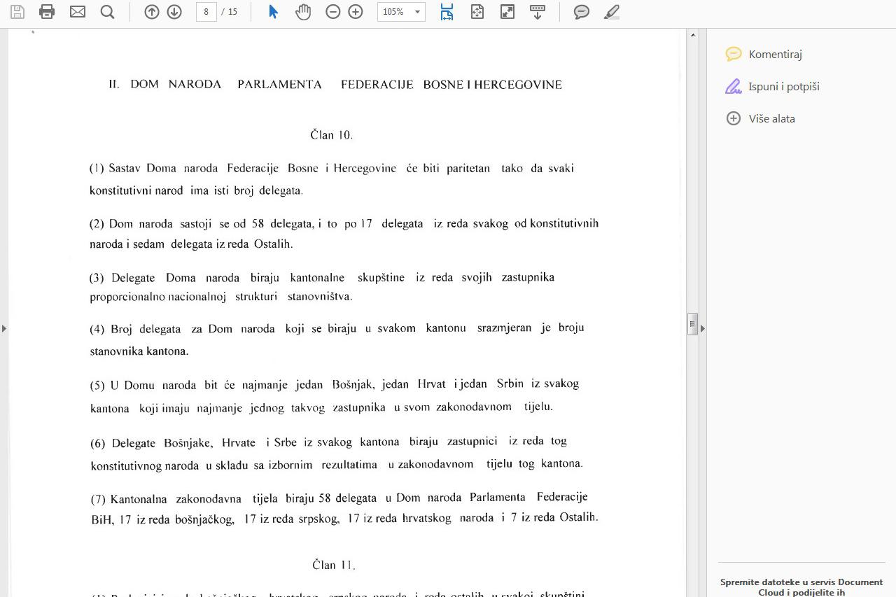Expand the left navigation pane arrow
The height and width of the screenshot is (597, 896).
4,328
